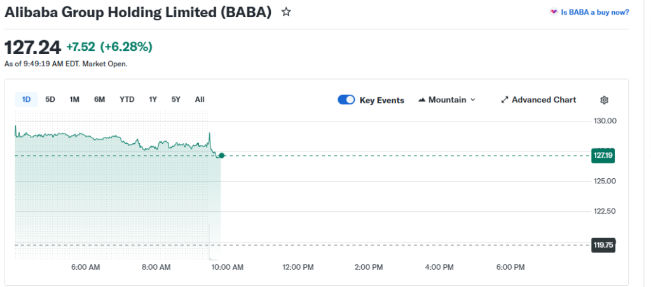Screen dimensions: 651x287
Task: Select the 1D time range tab
Action: pos(26,99)
